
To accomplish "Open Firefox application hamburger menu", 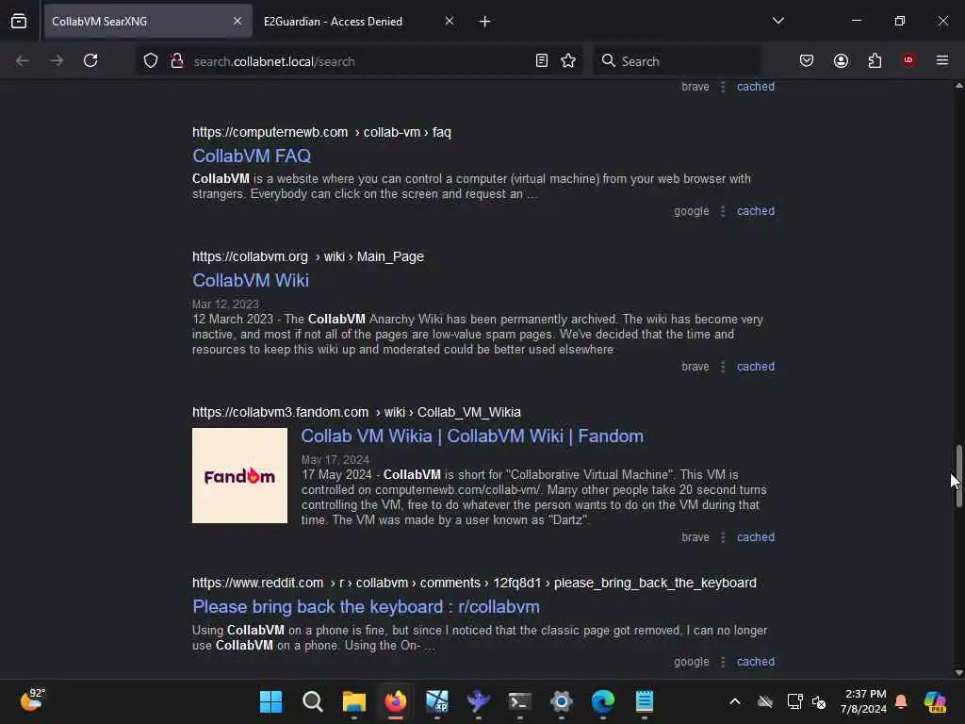I will coord(942,60).
